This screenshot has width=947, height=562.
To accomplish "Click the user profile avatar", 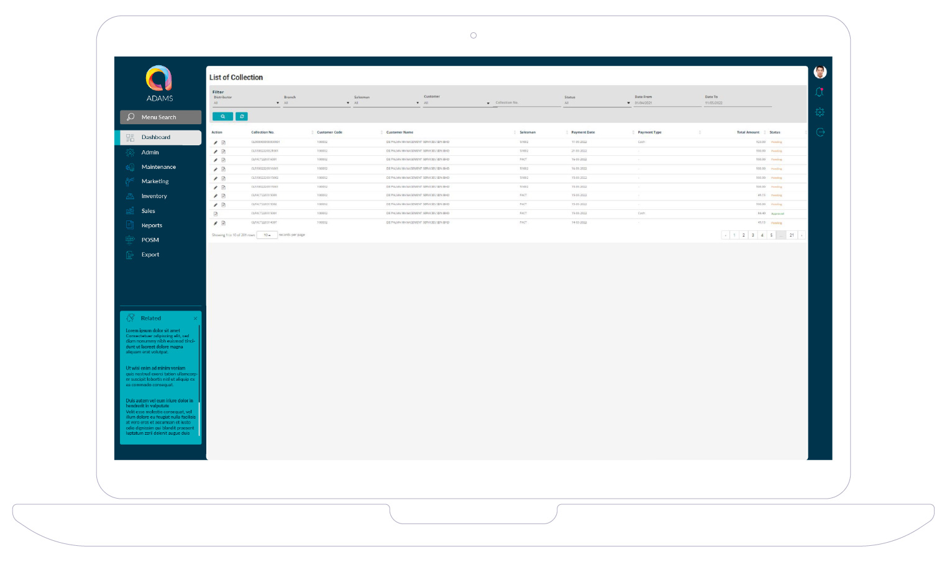I will pyautogui.click(x=820, y=72).
